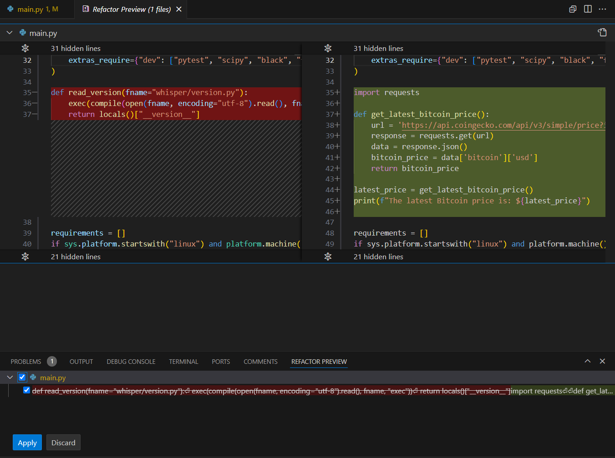This screenshot has height=458, width=615.
Task: Click 'return locals()' removed line
Action: point(134,114)
